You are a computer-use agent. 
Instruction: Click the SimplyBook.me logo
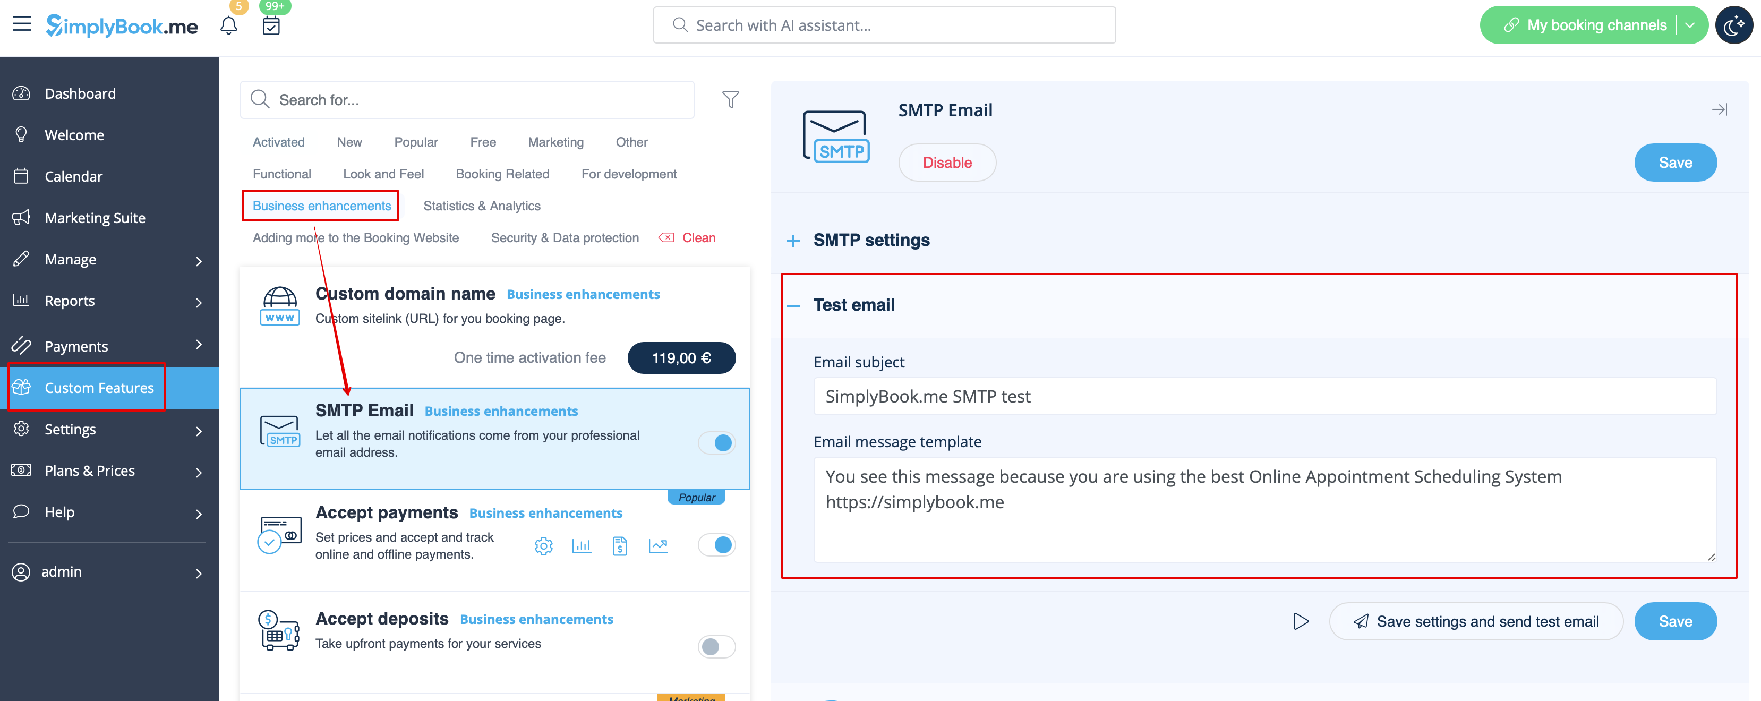[x=122, y=26]
